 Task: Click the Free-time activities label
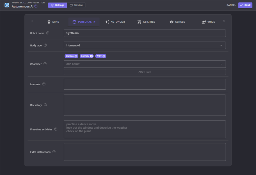click(41, 129)
